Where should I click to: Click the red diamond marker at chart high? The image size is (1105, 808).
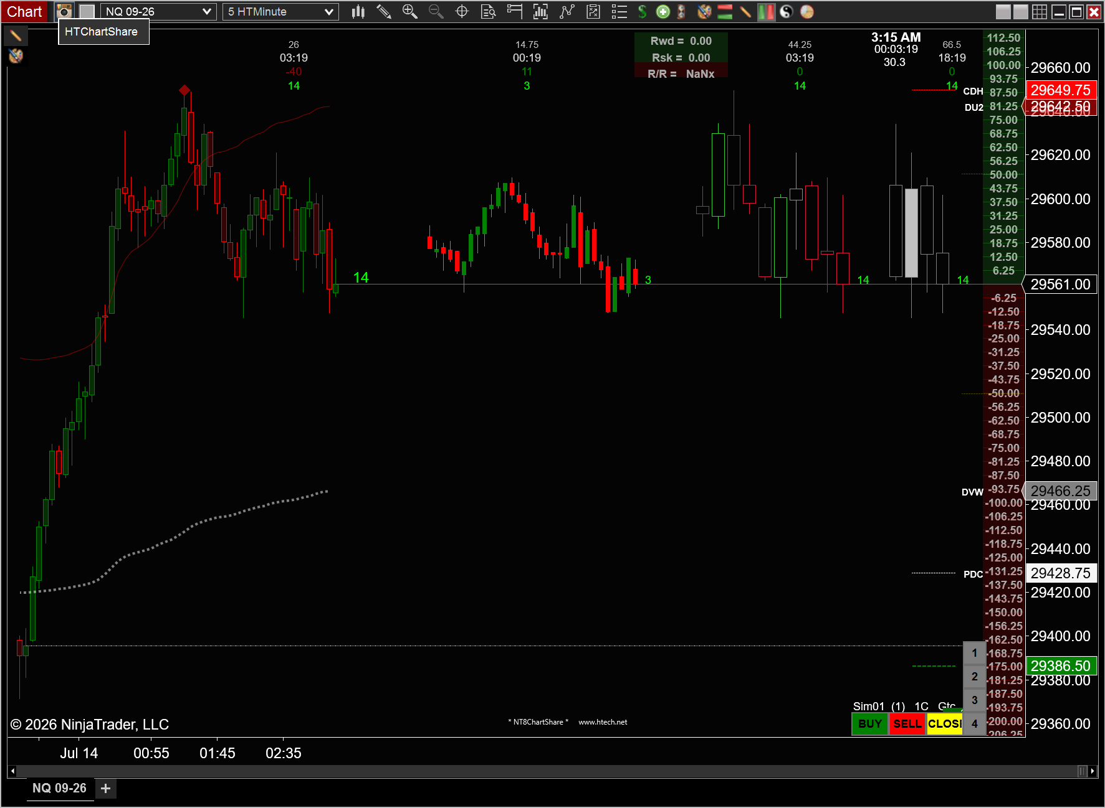coord(184,90)
